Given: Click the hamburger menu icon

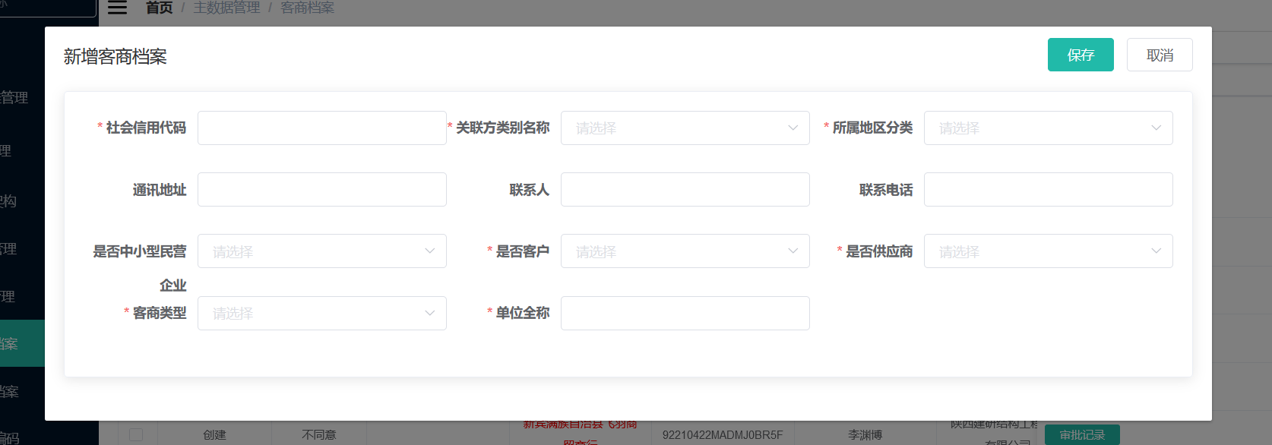Looking at the screenshot, I should pyautogui.click(x=117, y=8).
